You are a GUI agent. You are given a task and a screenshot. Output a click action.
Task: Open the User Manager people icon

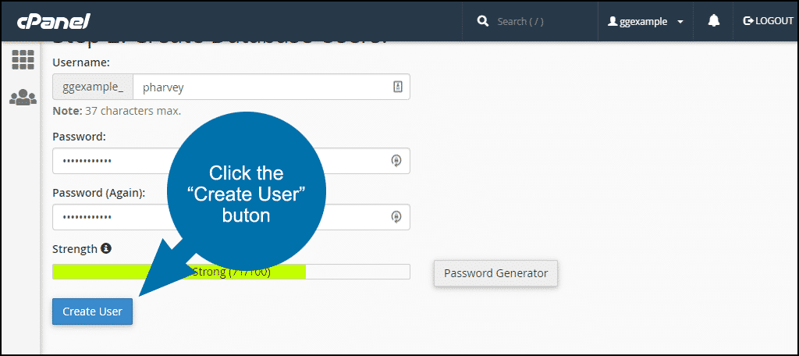23,98
